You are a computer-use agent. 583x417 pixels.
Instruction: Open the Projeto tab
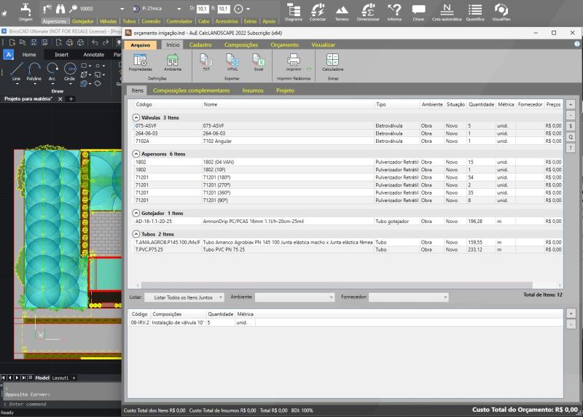coord(285,90)
